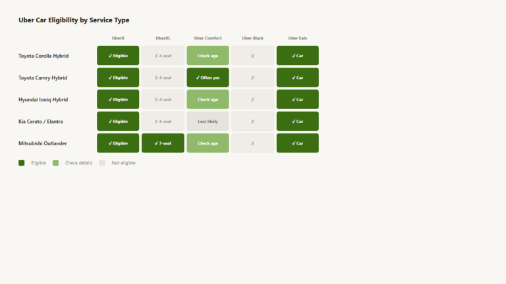Click Mitsubishi Outlander UberXL 7-seat cell
Screen dimensions: 506x284
[x=163, y=143]
